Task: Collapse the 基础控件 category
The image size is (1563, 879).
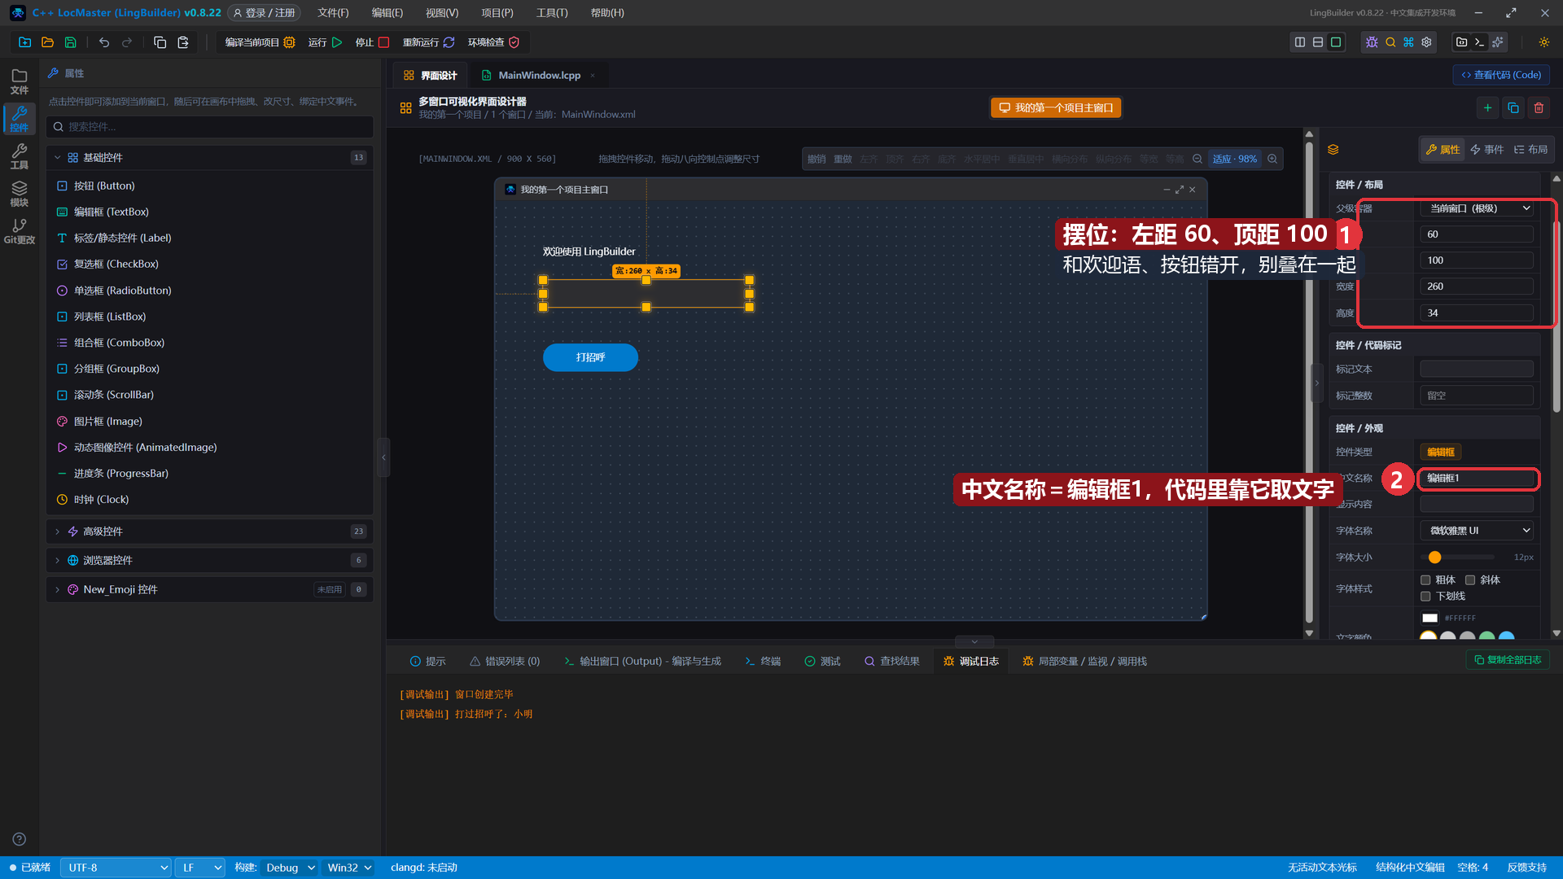Action: pos(210,158)
